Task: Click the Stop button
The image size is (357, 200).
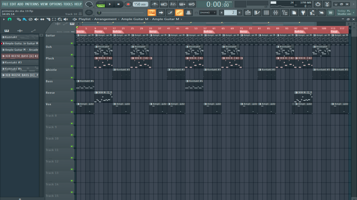Action: coord(118,4)
